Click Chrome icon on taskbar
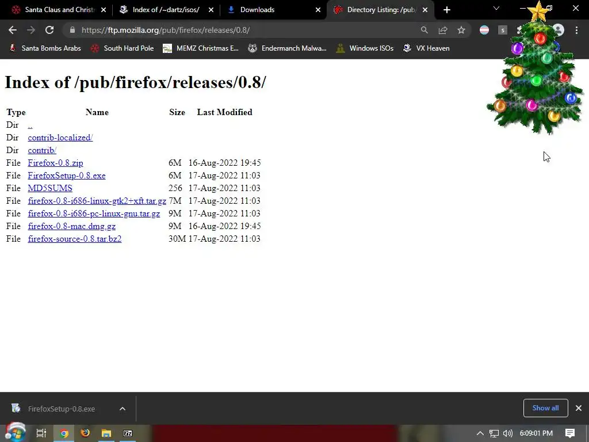The width and height of the screenshot is (589, 442). (64, 433)
